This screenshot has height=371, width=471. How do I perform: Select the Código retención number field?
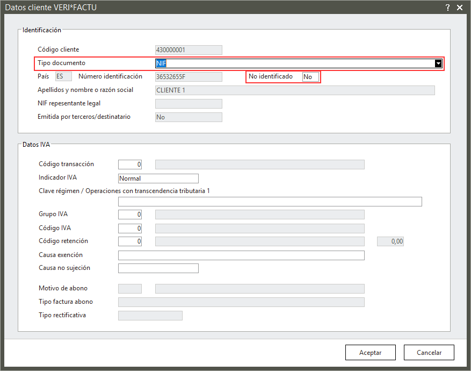(130, 242)
